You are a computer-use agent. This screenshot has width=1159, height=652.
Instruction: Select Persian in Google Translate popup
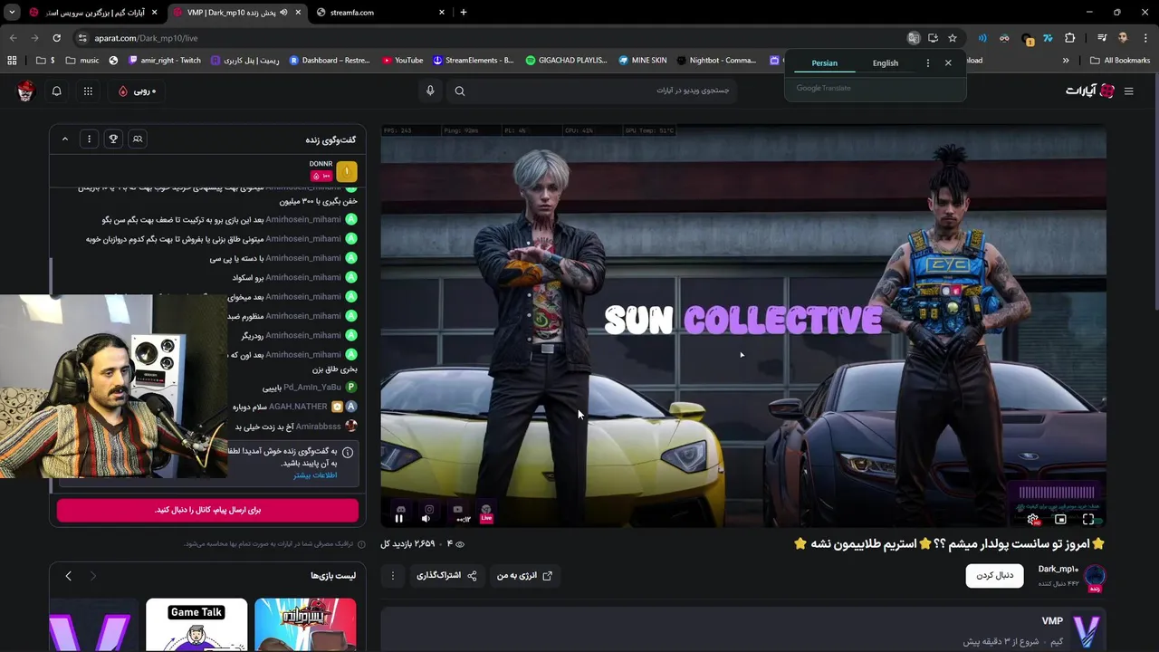[824, 62]
